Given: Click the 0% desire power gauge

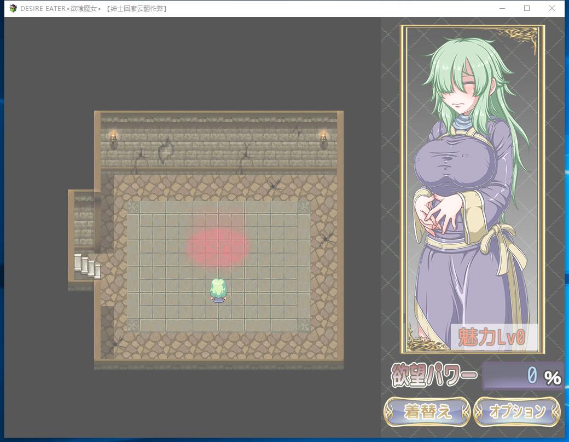Looking at the screenshot, I should click(522, 376).
